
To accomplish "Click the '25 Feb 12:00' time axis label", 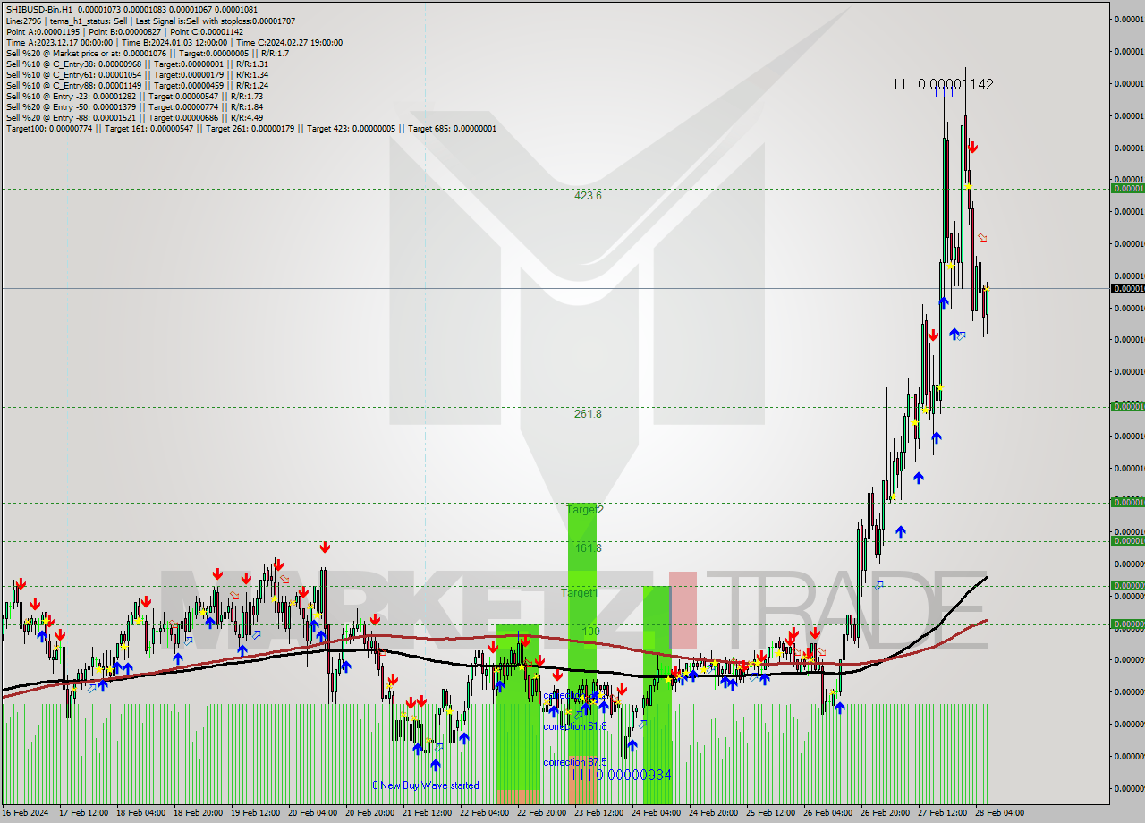I will (770, 813).
